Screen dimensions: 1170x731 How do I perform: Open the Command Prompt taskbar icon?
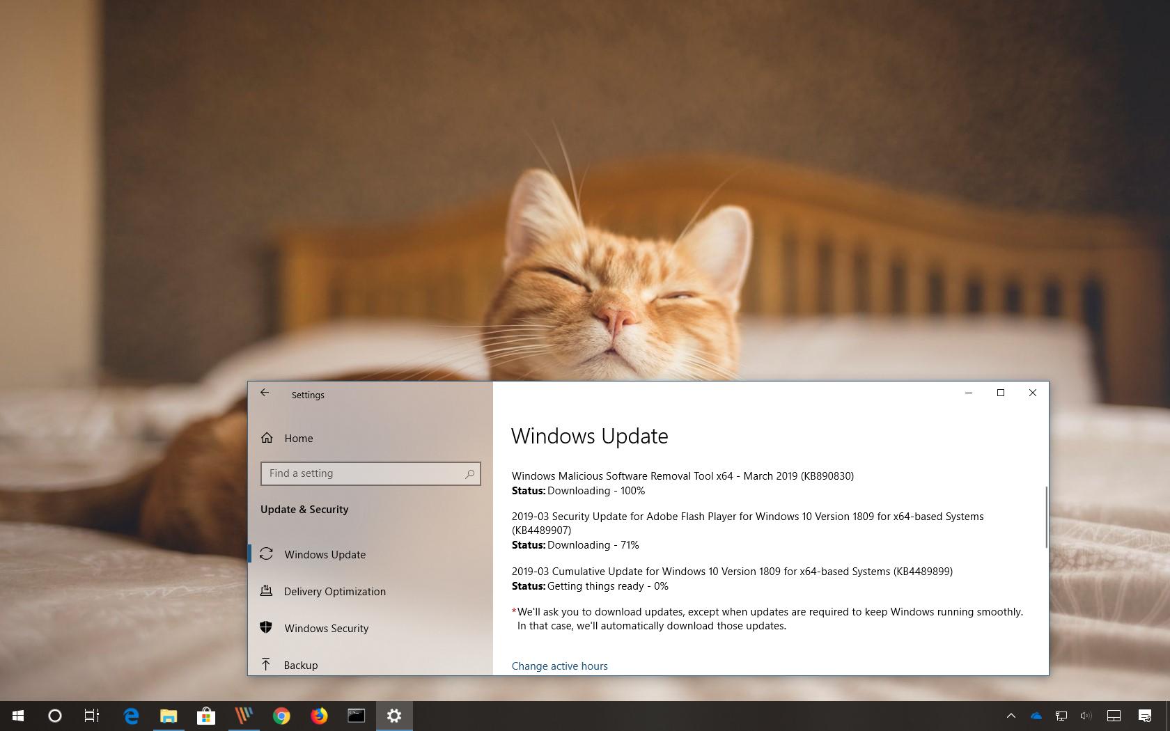[x=357, y=716]
